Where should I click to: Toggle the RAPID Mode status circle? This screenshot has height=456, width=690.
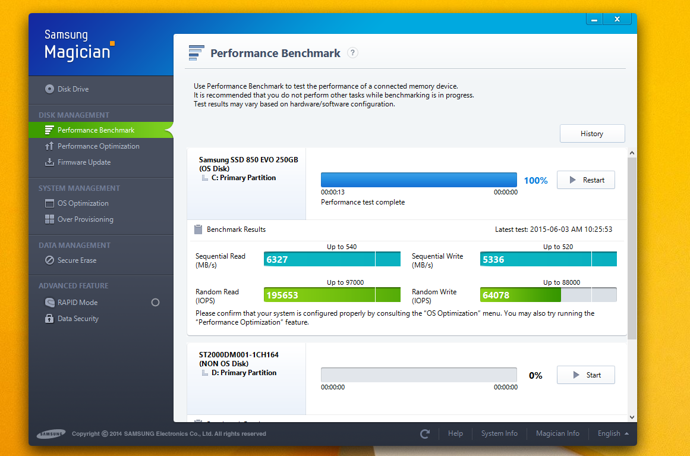155,303
